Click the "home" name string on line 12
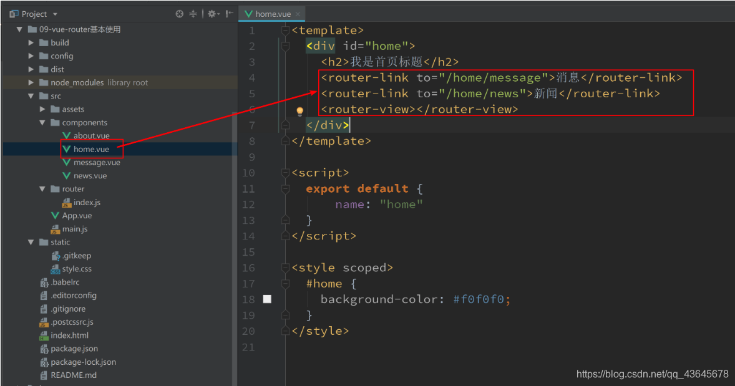735x386 pixels. pos(401,205)
